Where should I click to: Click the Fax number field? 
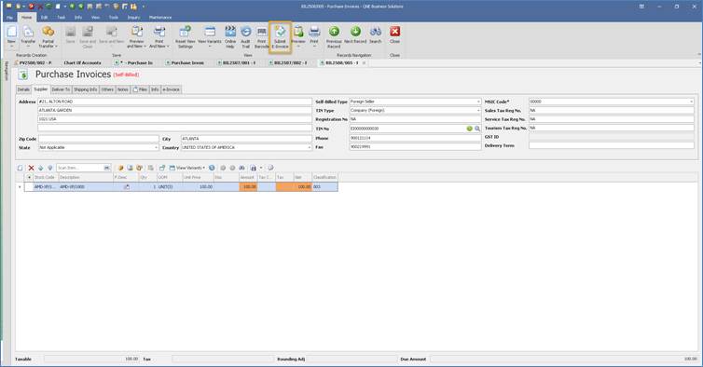415,146
